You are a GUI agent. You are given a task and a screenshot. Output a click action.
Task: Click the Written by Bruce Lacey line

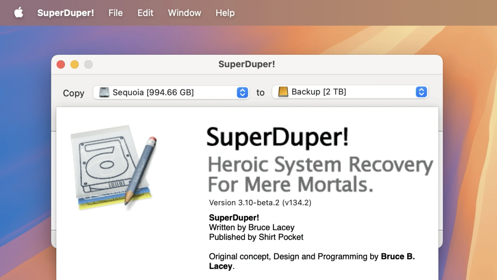click(252, 227)
